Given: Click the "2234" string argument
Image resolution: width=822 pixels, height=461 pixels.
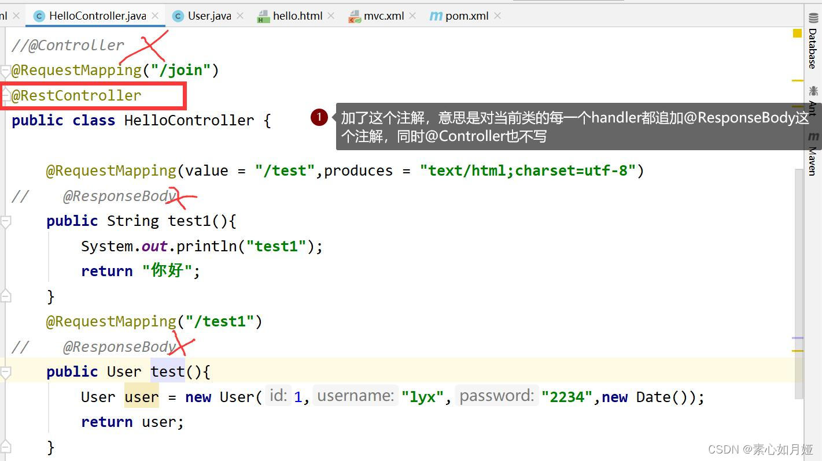Looking at the screenshot, I should (567, 397).
